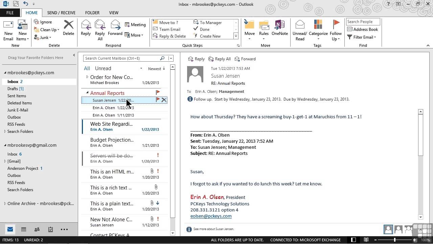The image size is (433, 244).
Task: Open Junk dropdown menu
Action: pos(43,38)
